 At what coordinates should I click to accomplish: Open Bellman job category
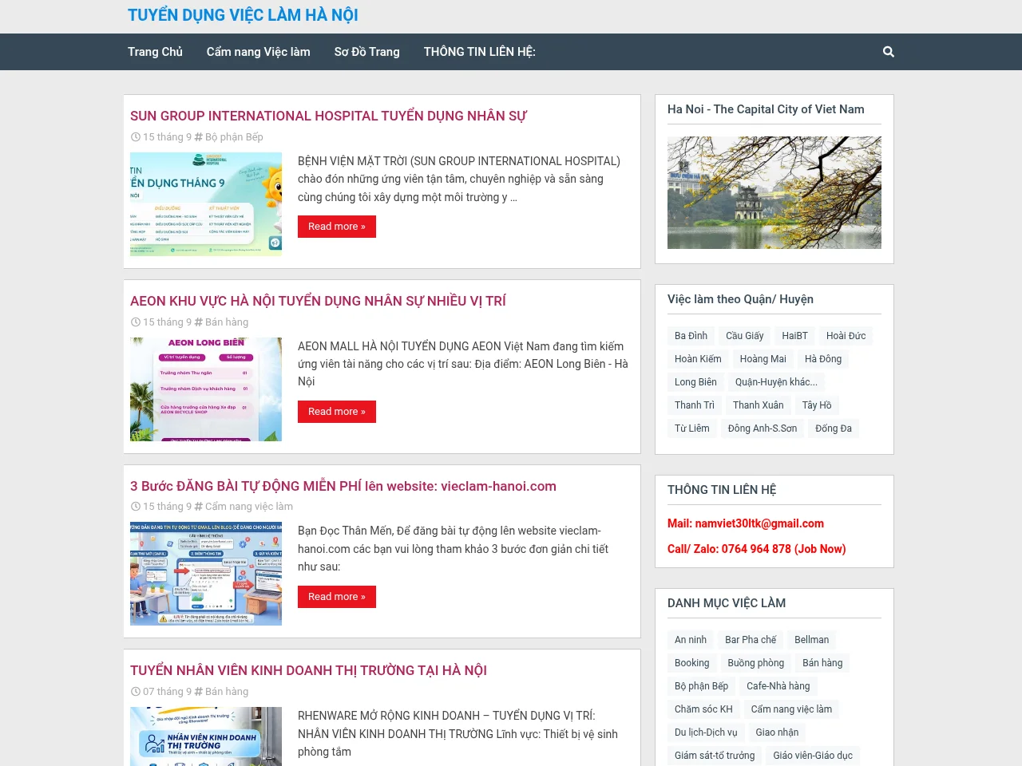coord(812,640)
